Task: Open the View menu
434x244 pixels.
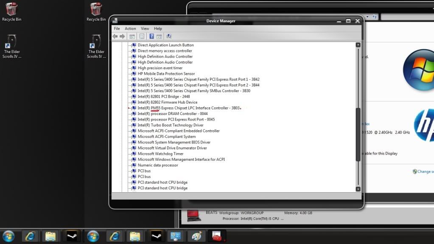Action: click(x=145, y=28)
